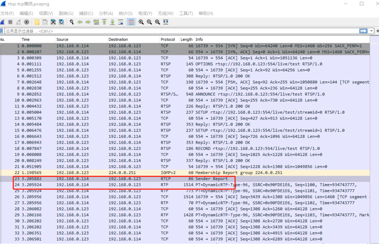Focus the display filter input field
379x244 pixels.
click(181, 31)
